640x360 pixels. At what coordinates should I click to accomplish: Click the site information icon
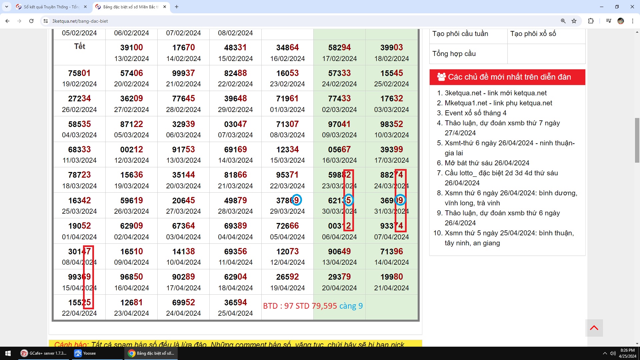pos(46,21)
